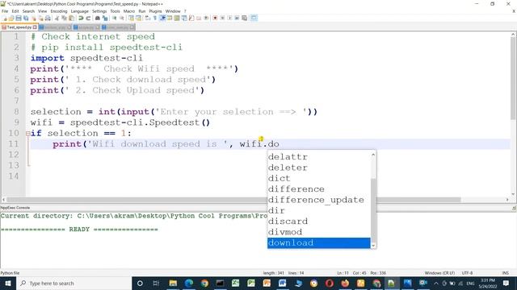This screenshot has width=517, height=290.
Task: Select 'difference_update' in autocomplete list
Action: [319, 200]
